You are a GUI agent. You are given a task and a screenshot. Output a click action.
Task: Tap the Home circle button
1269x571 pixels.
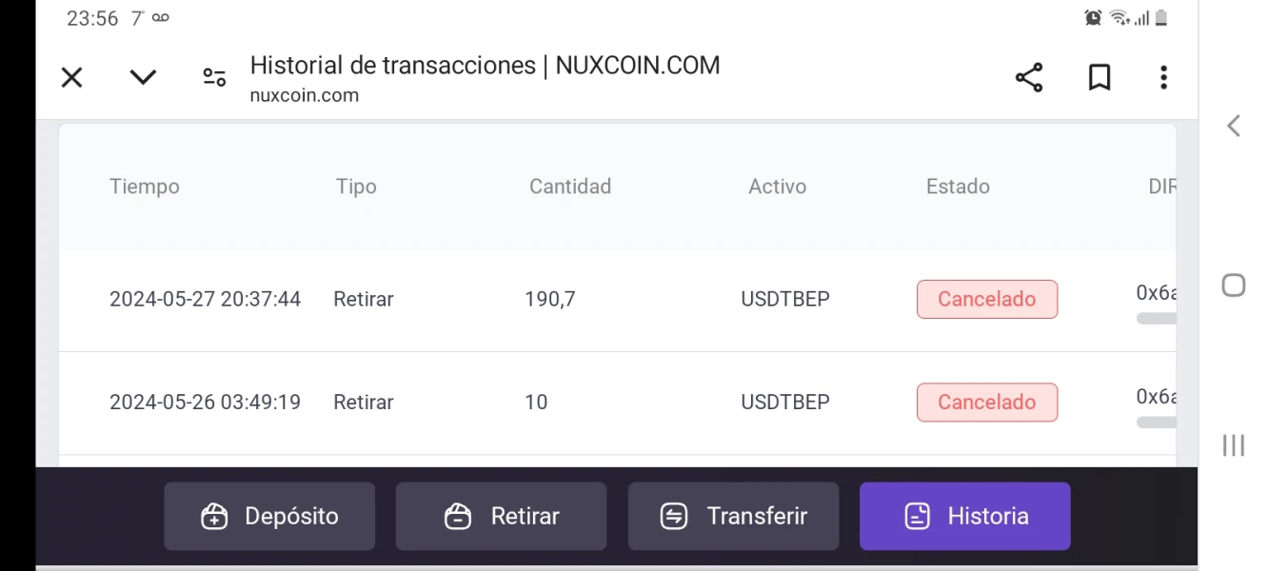pos(1235,285)
